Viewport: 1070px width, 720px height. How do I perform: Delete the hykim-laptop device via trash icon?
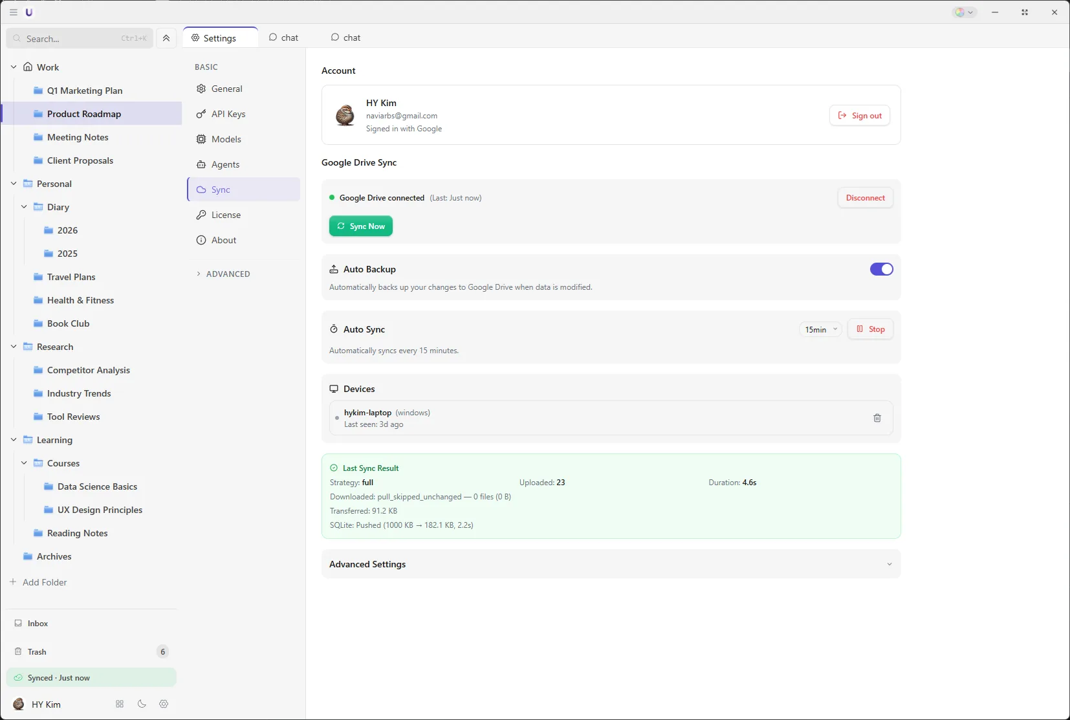[877, 418]
